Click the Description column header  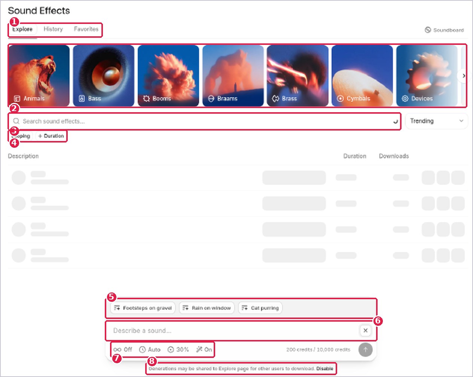(23, 156)
